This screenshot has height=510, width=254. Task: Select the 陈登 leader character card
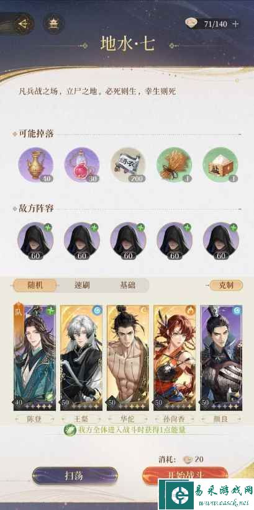point(35,358)
